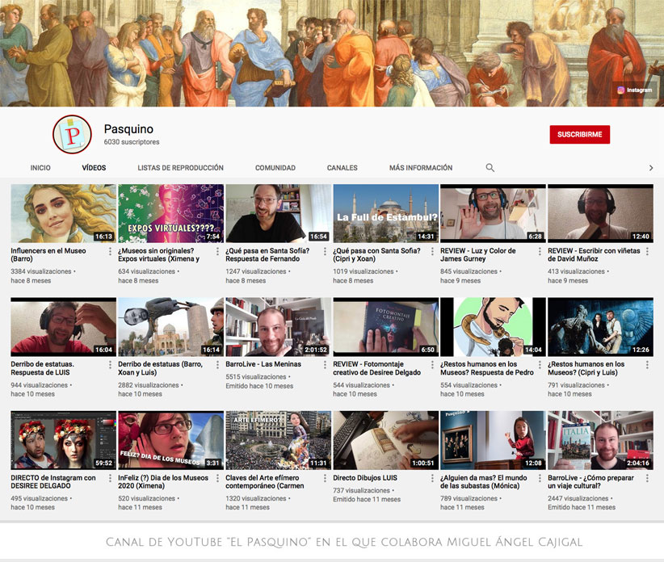This screenshot has height=562, width=664.
Task: Open options menu for DIRECTO de Instagram video
Action: 110,478
